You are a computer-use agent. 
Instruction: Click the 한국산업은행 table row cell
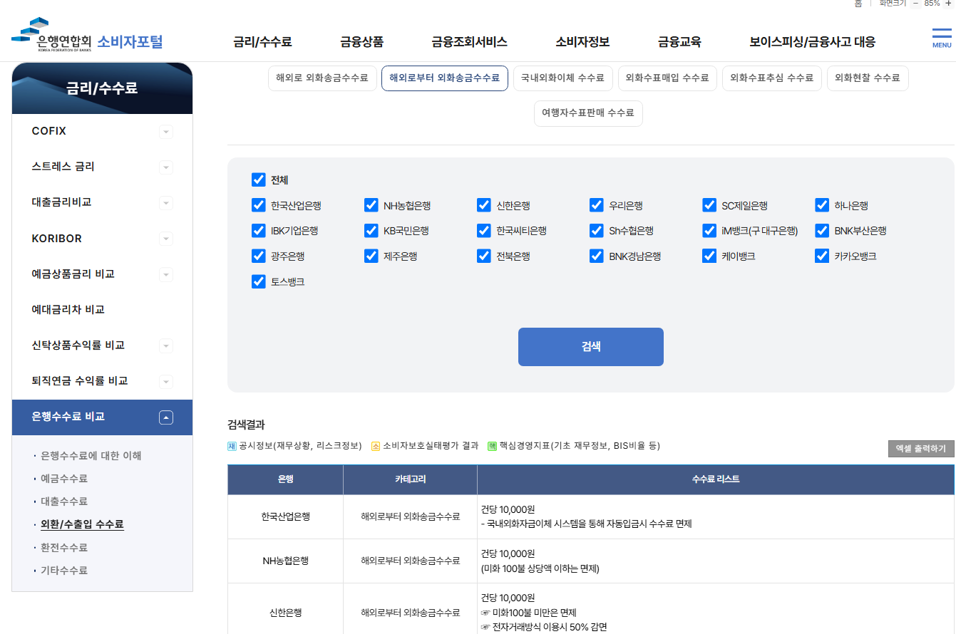point(285,516)
